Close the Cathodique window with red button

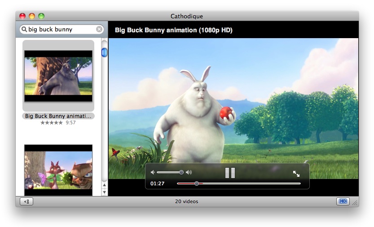(22, 16)
